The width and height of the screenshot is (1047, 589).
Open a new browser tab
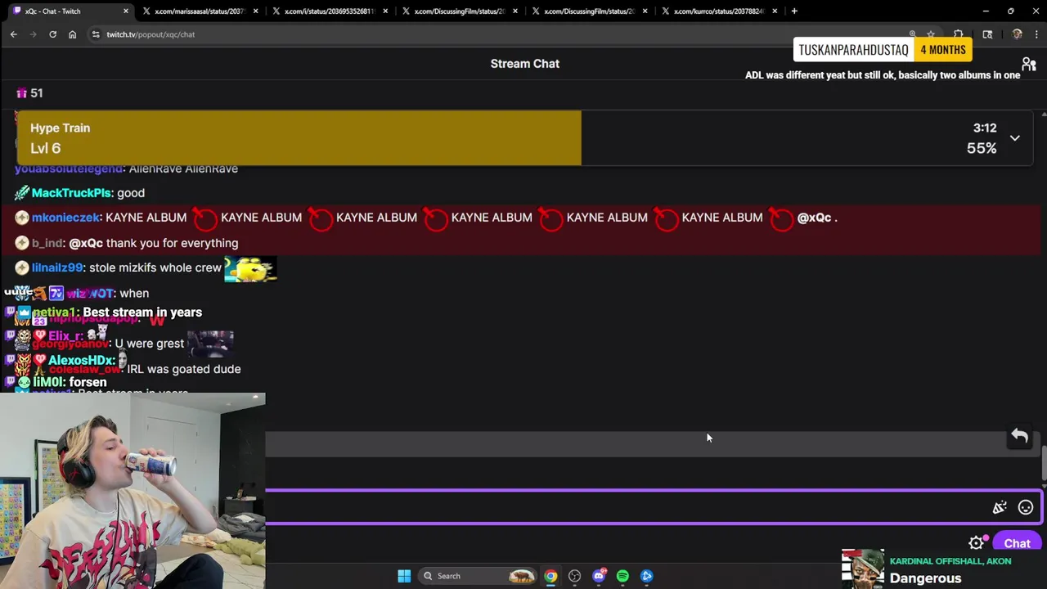click(x=794, y=11)
